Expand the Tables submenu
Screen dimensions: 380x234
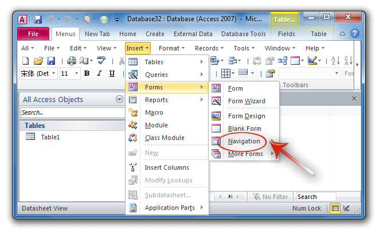(x=202, y=62)
